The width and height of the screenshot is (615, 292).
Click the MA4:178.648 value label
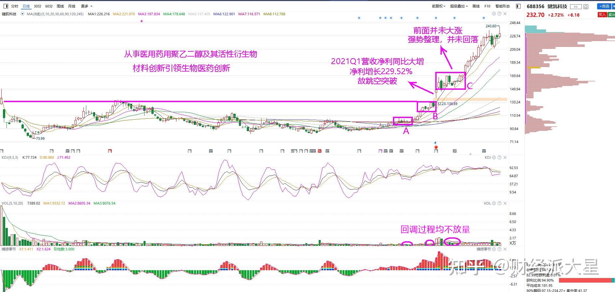point(174,14)
